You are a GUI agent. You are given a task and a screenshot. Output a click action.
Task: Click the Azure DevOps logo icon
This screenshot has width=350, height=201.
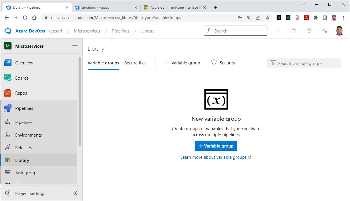[7, 31]
